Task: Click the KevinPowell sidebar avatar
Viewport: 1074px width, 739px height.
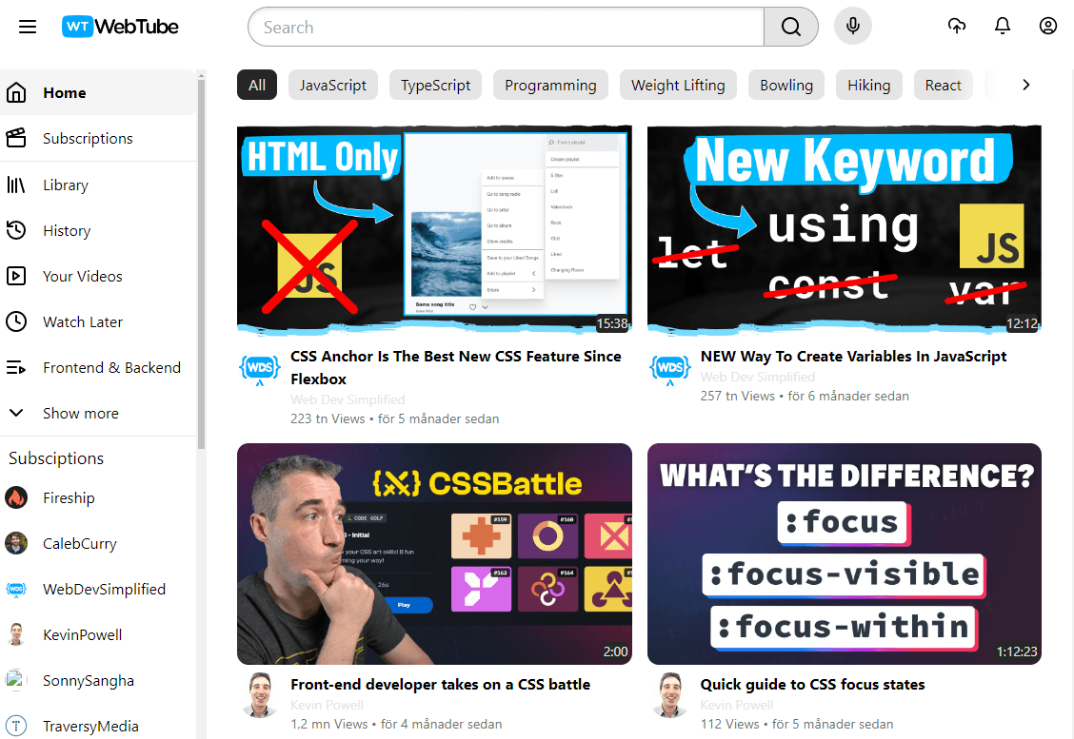Action: coord(16,635)
